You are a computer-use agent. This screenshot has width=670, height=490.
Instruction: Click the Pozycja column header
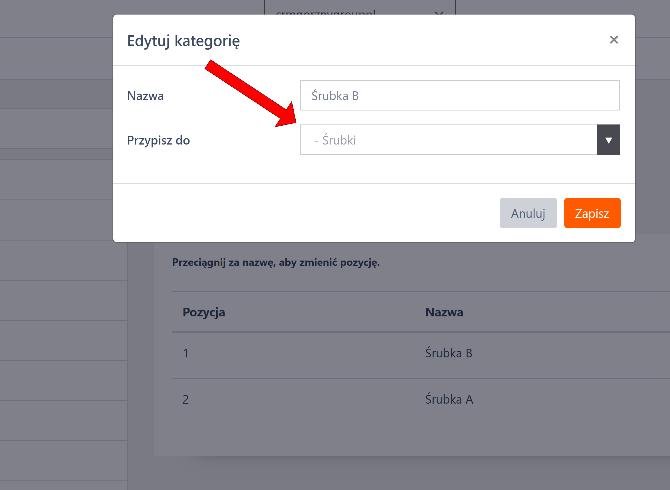(x=204, y=312)
